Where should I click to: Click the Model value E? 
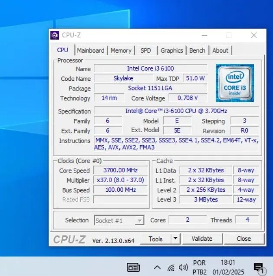[177, 121]
